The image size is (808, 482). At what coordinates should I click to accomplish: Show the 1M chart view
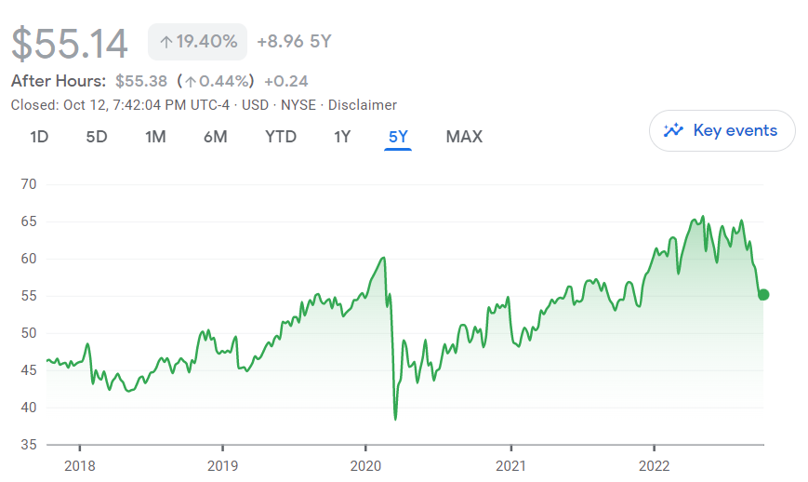click(155, 137)
